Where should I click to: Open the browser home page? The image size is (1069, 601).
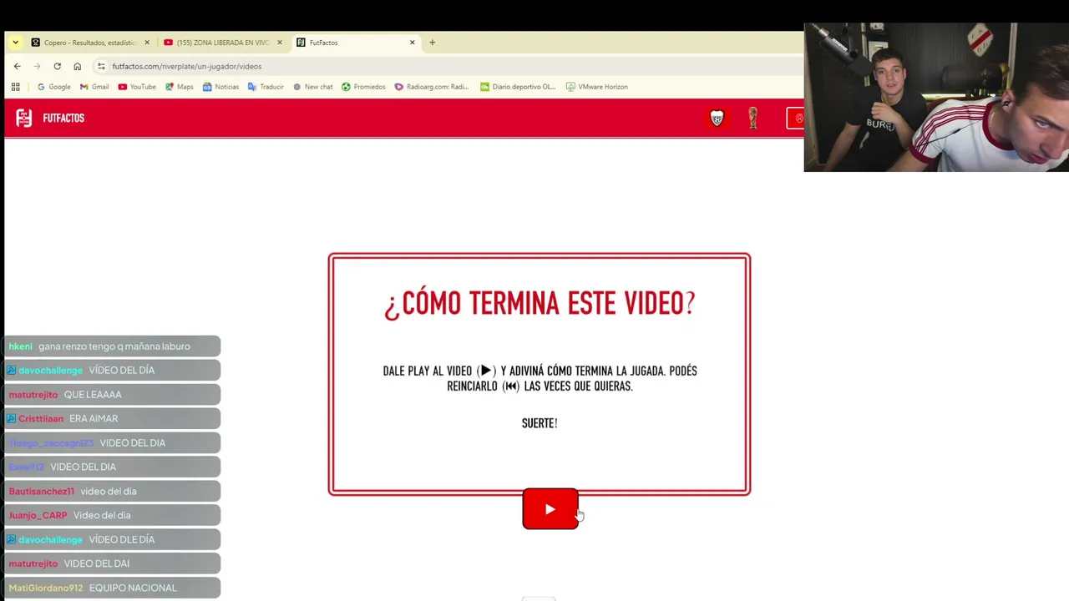(77, 66)
